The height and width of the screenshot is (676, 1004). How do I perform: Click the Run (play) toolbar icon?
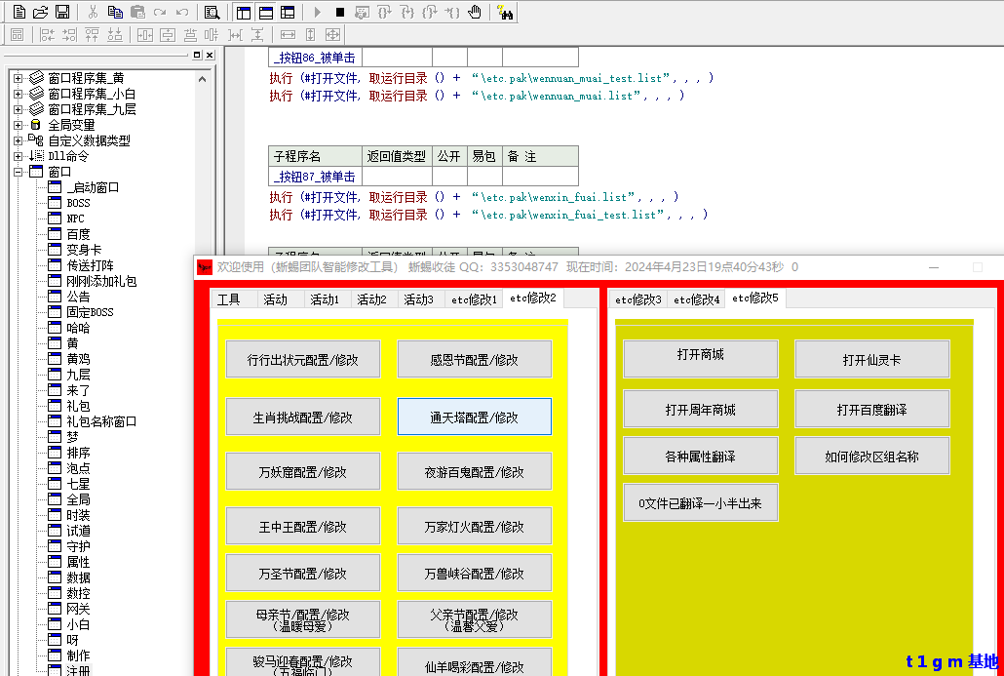pos(317,13)
